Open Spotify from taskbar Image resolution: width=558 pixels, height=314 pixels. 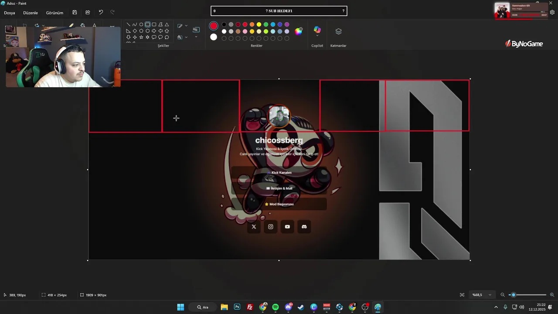(x=276, y=307)
